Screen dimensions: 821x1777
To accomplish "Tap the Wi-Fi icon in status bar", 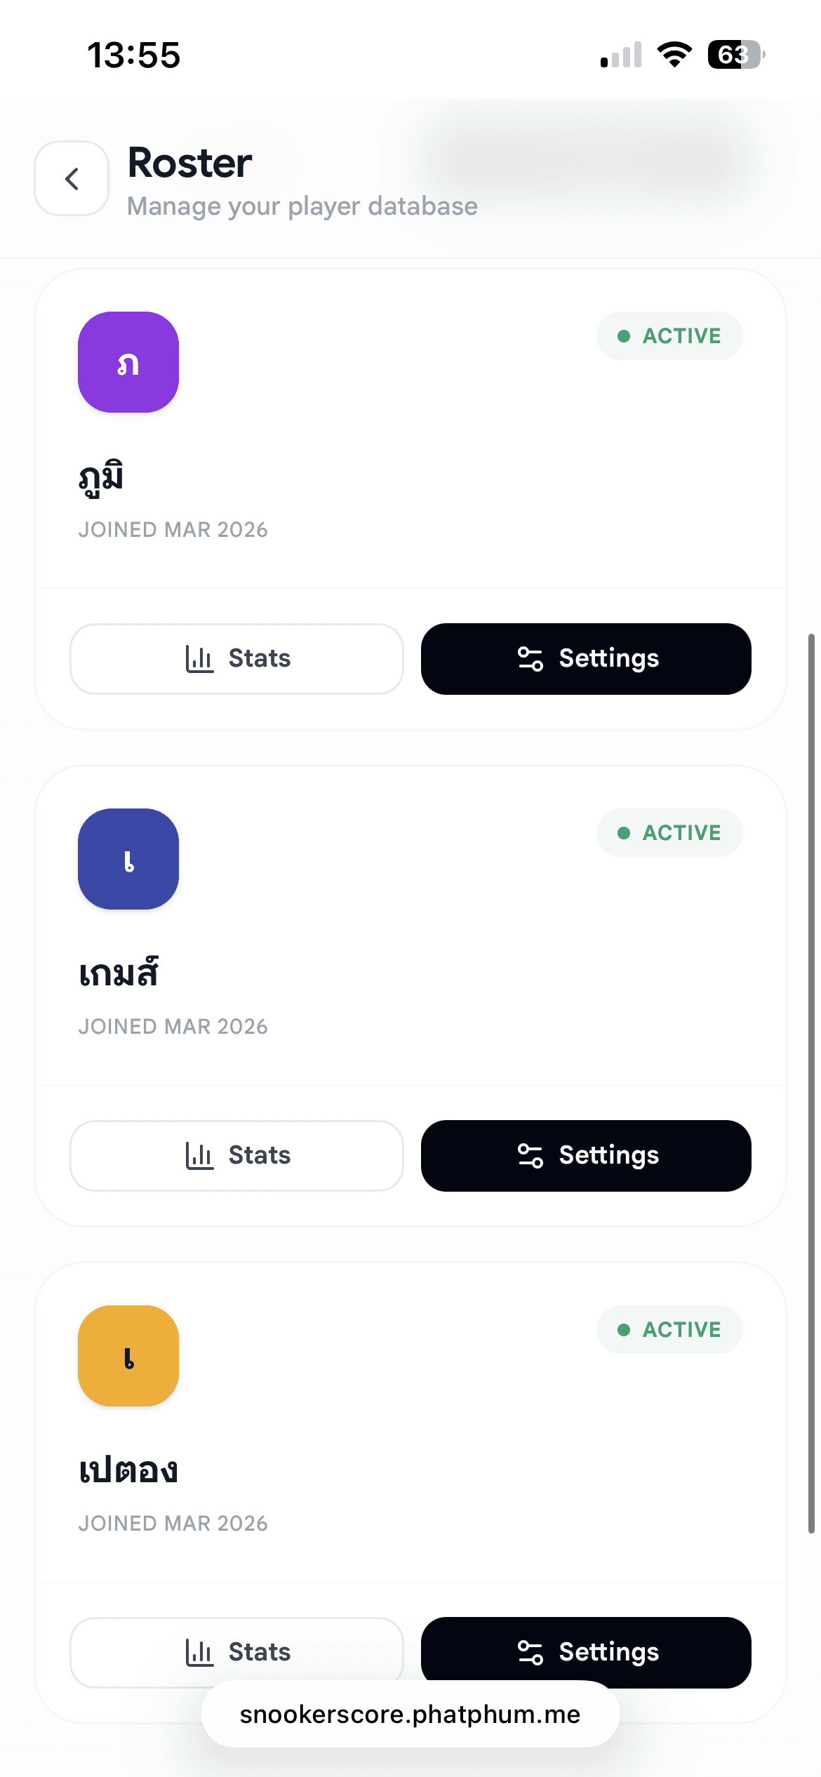I will [x=674, y=55].
